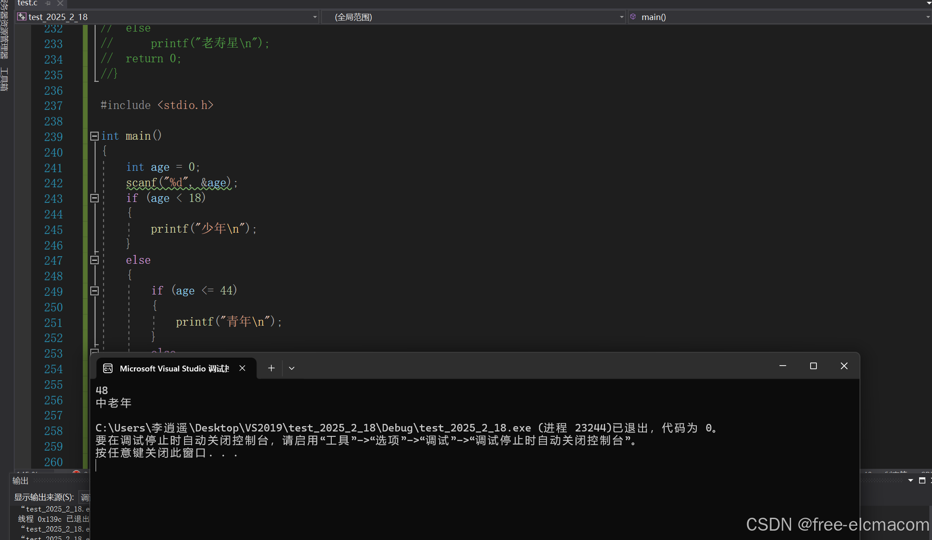Collapse the if (age < 18) block
The image size is (932, 540).
(94, 198)
